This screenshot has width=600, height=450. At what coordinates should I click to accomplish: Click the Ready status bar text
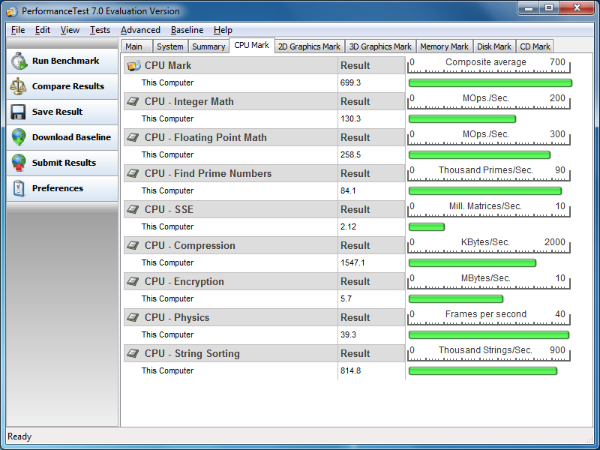pyautogui.click(x=19, y=436)
